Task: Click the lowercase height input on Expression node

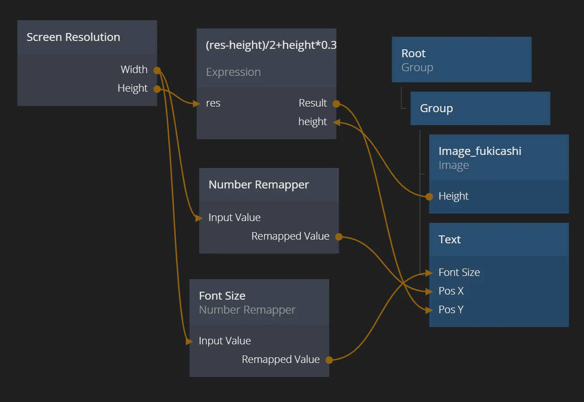Action: click(336, 122)
